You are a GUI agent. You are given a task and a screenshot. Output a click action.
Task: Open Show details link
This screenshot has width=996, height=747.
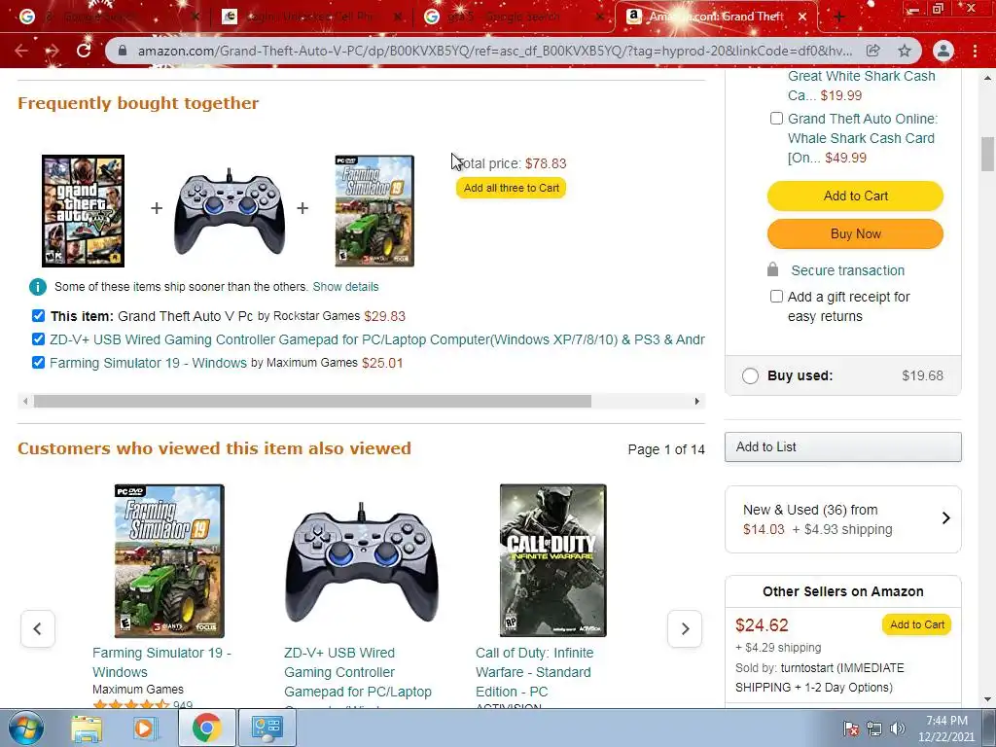(x=345, y=287)
